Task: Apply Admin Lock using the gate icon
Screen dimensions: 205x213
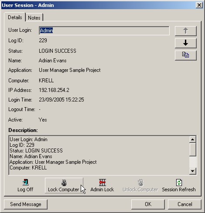Action: (102, 186)
